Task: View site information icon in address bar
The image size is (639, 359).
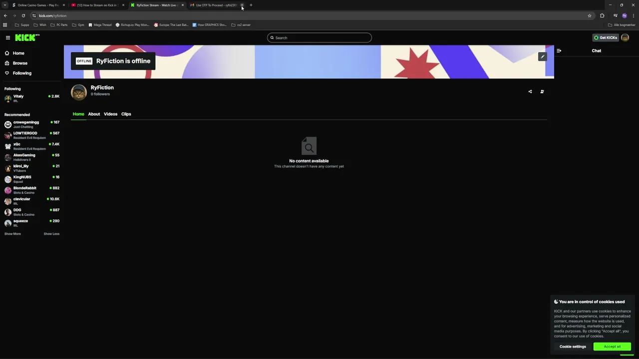Action: [34, 15]
